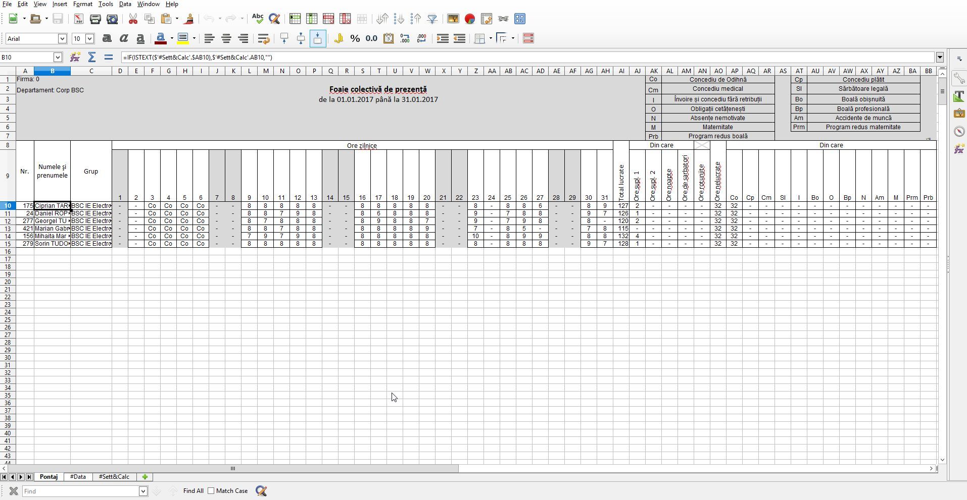Expand the background color dropdown arrow
Screen dimensions: 967x500
194,38
